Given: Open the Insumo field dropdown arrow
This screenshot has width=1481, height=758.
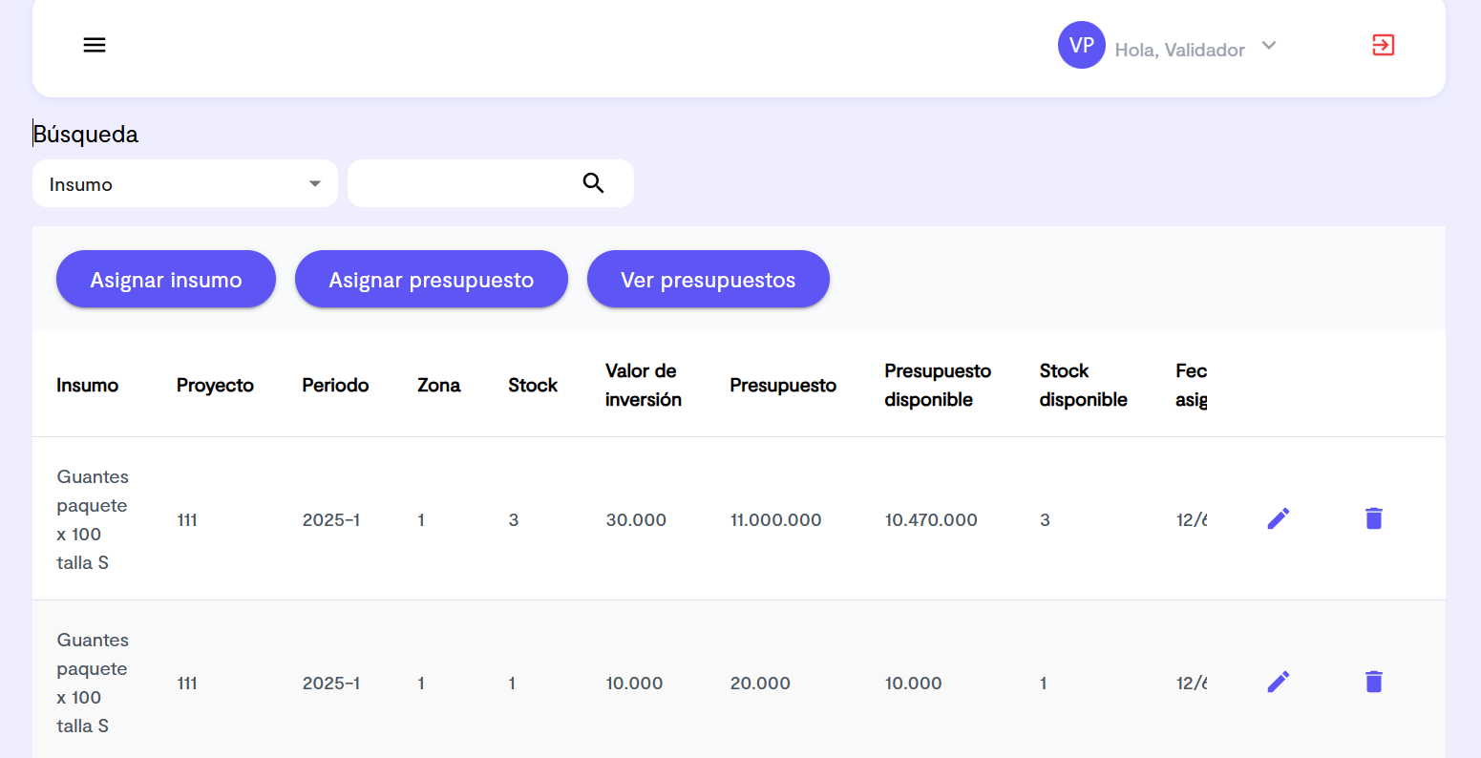Looking at the screenshot, I should [315, 183].
